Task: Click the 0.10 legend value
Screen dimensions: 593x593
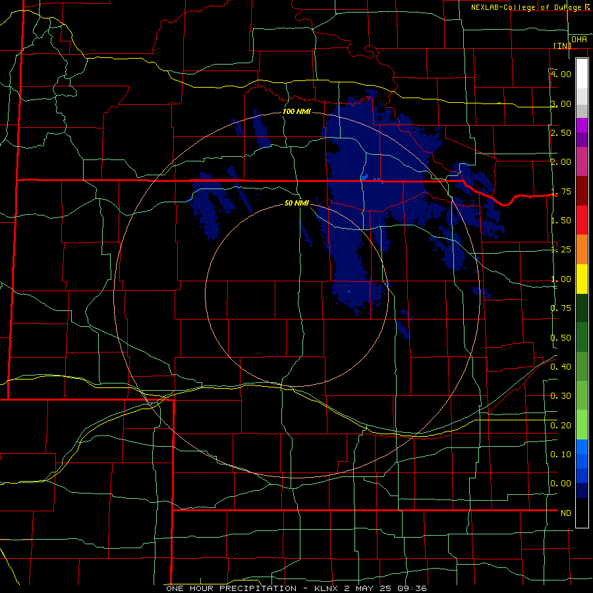Action: [561, 454]
